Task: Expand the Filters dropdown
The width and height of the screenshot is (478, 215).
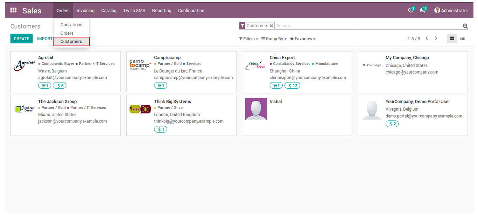Action: coord(248,39)
